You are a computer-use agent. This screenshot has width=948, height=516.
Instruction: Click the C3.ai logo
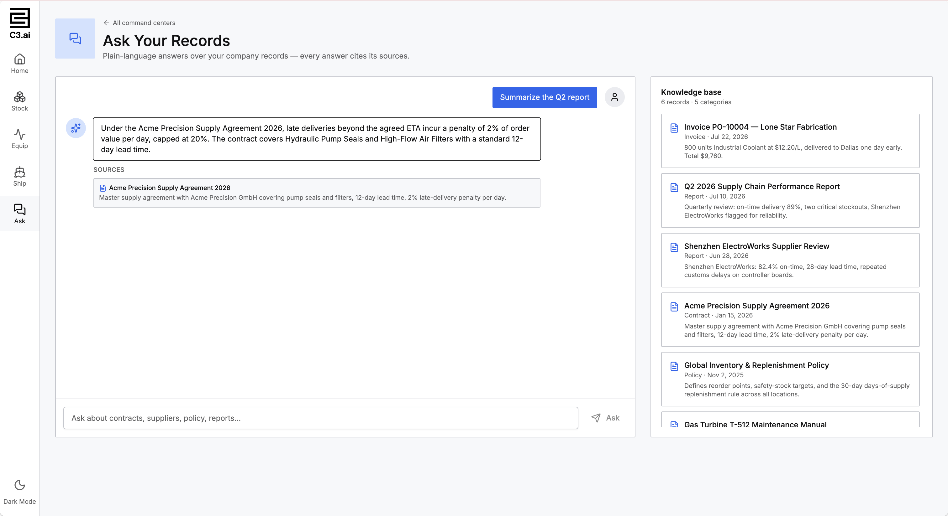coord(19,23)
